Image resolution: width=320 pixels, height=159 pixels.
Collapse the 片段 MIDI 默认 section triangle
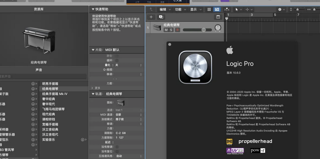tap(93, 50)
